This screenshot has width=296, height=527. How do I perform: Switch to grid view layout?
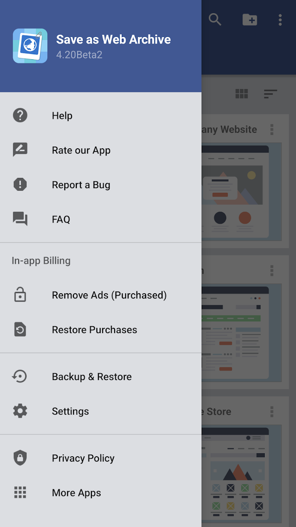click(241, 94)
